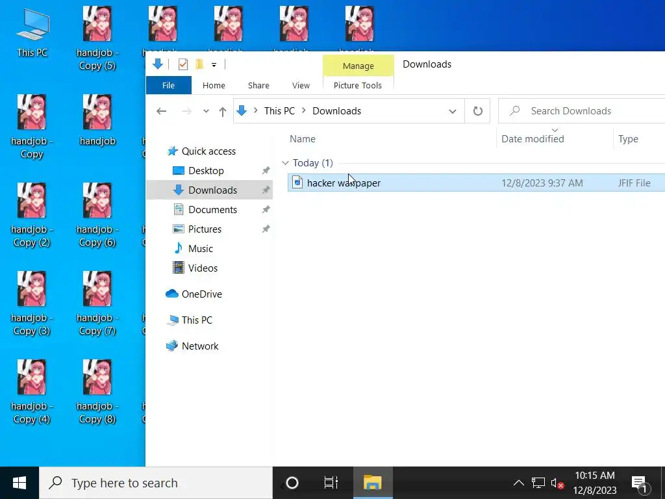Select desktop file named 'handjob'
This screenshot has width=665, height=499.
pyautogui.click(x=97, y=120)
